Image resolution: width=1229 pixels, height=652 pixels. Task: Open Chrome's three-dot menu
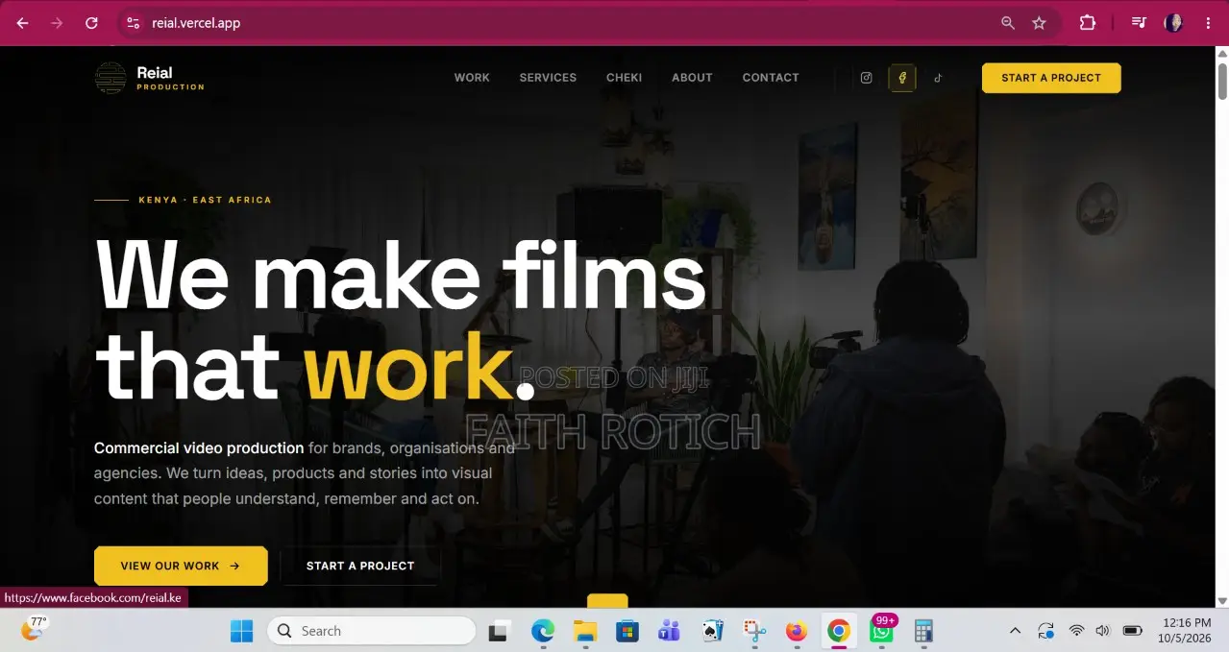[x=1208, y=23]
